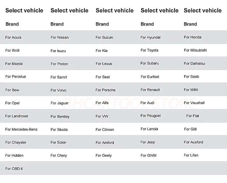Open the For Hyundai vehicle option
Screen dimensions: 227x183
tap(150, 37)
